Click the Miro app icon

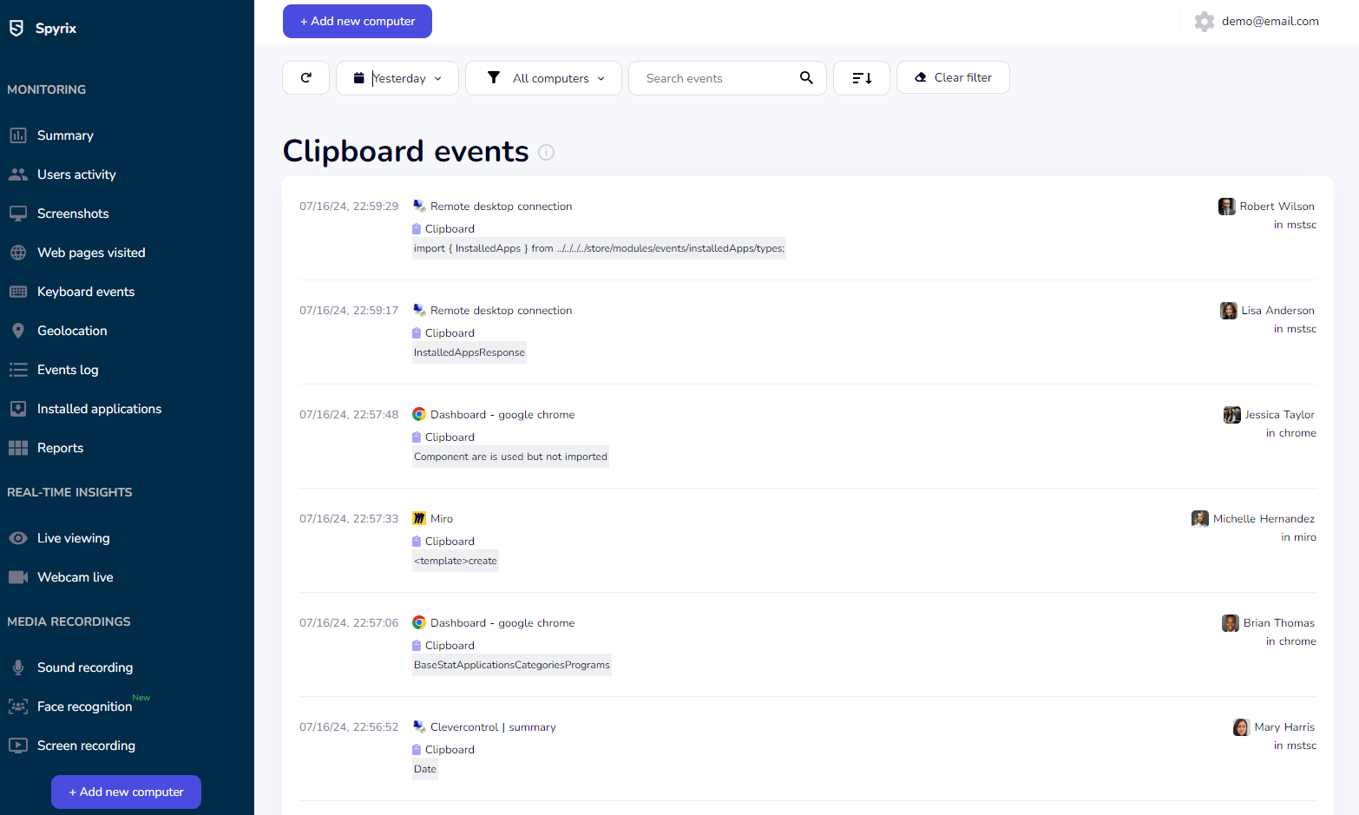419,518
